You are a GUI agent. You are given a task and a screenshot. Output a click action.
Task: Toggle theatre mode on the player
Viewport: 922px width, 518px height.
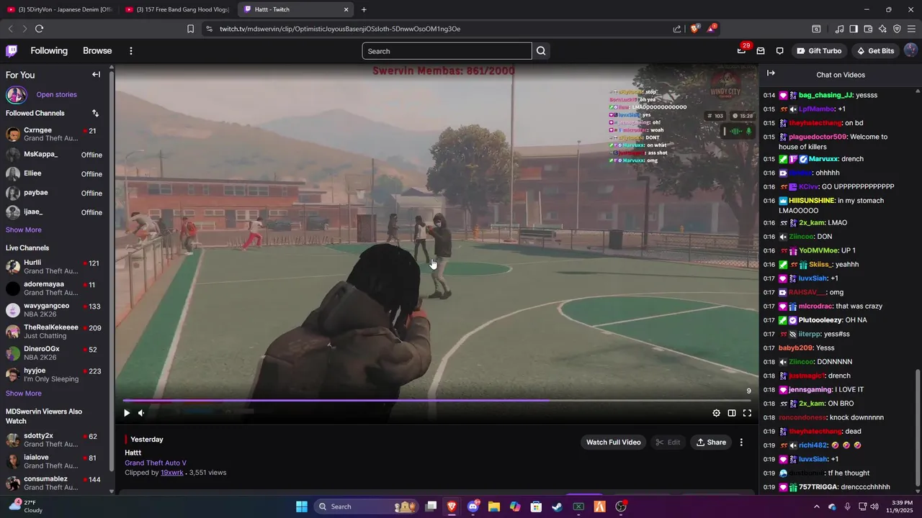pos(732,413)
